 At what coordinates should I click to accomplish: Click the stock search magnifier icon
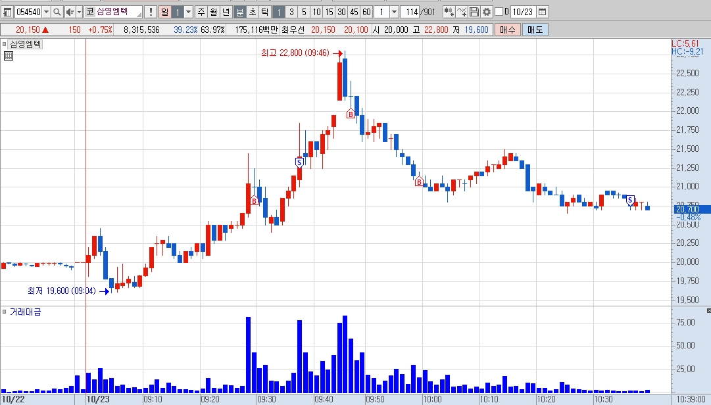point(57,12)
